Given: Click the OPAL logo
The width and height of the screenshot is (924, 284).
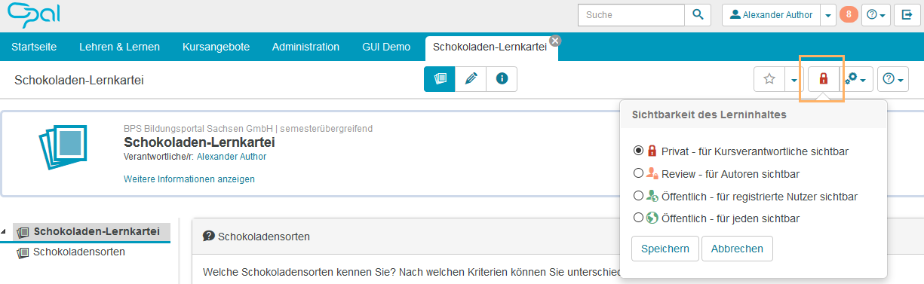Looking at the screenshot, I should click(33, 15).
